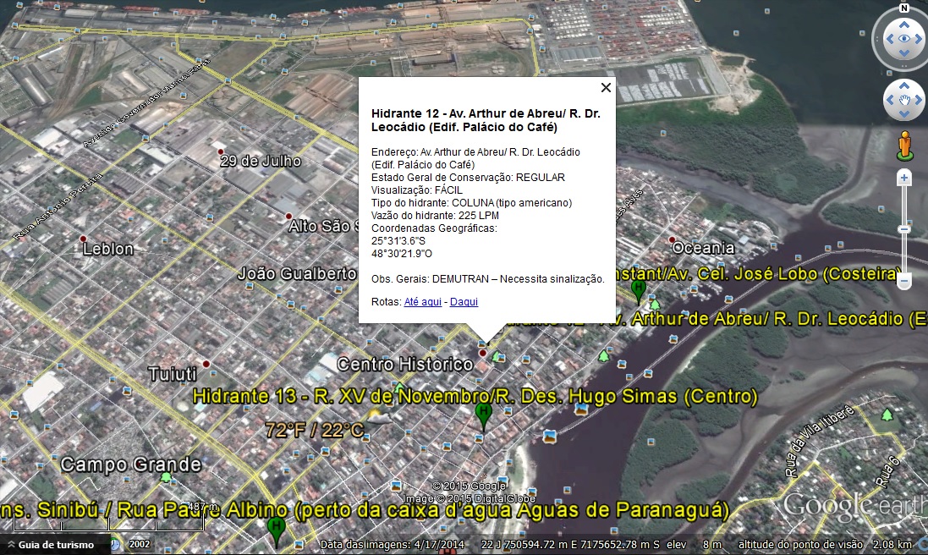928x555 pixels.
Task: Click the green hydrant pin near Rua Padre Albino
Action: pyautogui.click(x=275, y=528)
